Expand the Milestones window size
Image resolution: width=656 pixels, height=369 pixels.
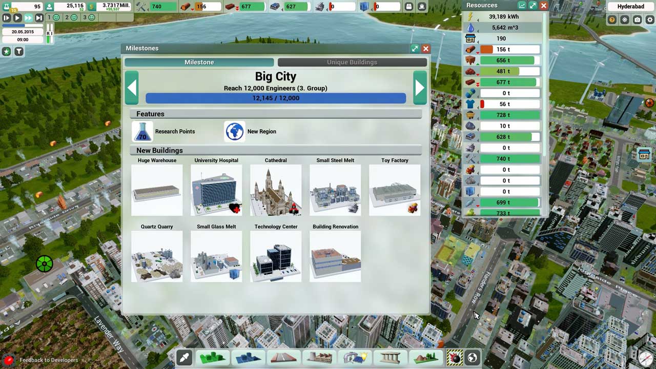tap(415, 49)
